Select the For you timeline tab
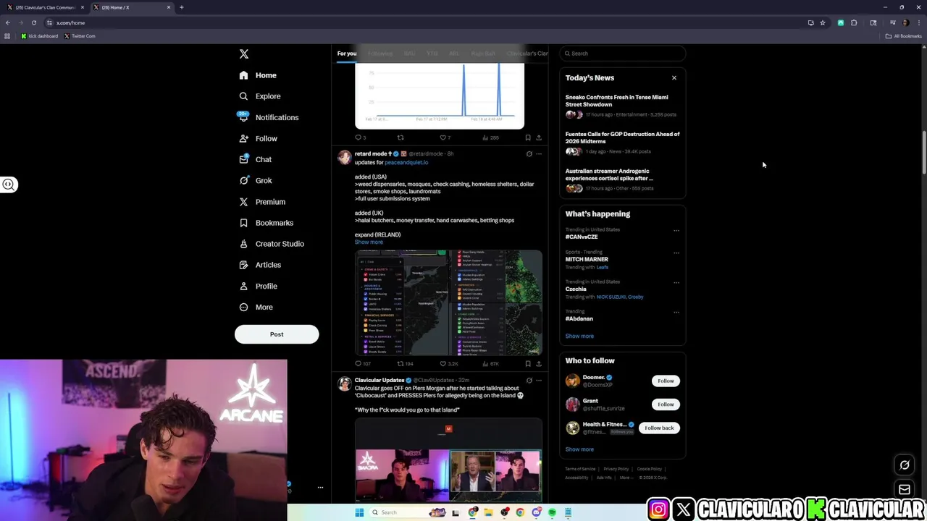The height and width of the screenshot is (521, 927). pos(347,54)
